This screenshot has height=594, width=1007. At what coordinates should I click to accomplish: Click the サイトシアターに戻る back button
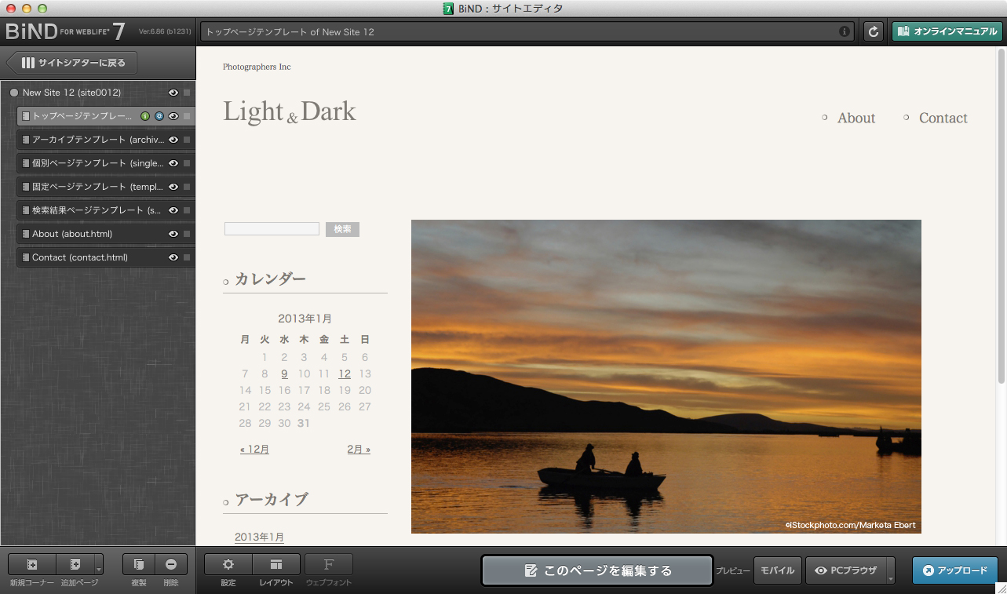click(72, 63)
